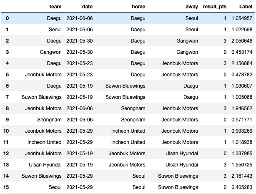Click the 'home' column header

pos(138,7)
